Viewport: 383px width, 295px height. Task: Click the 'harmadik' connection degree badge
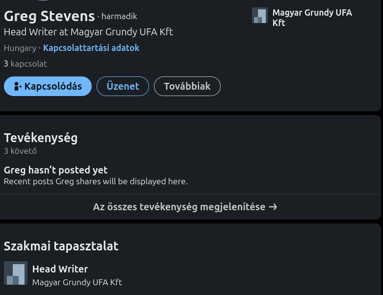(x=119, y=17)
